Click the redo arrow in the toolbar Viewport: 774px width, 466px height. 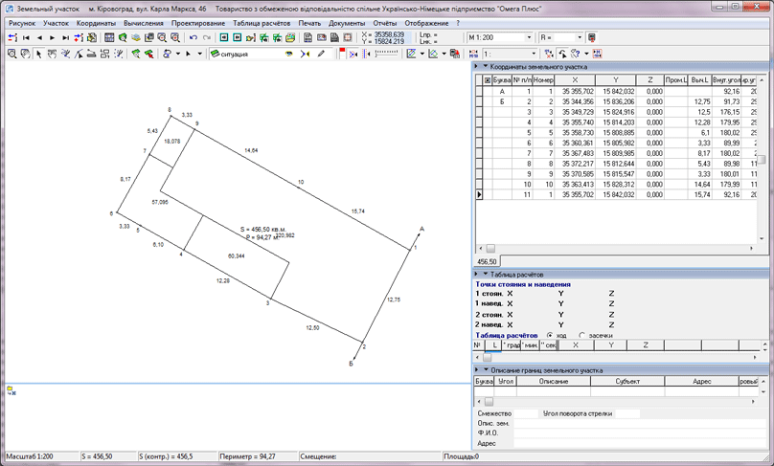206,38
